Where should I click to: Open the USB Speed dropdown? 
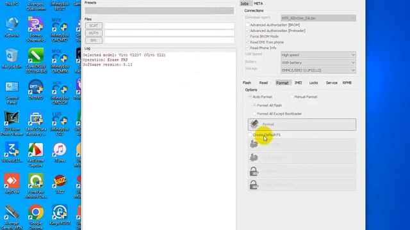(318, 55)
